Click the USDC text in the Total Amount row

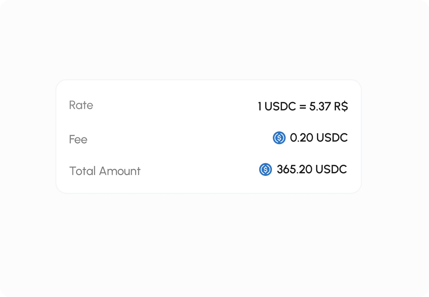tap(331, 169)
